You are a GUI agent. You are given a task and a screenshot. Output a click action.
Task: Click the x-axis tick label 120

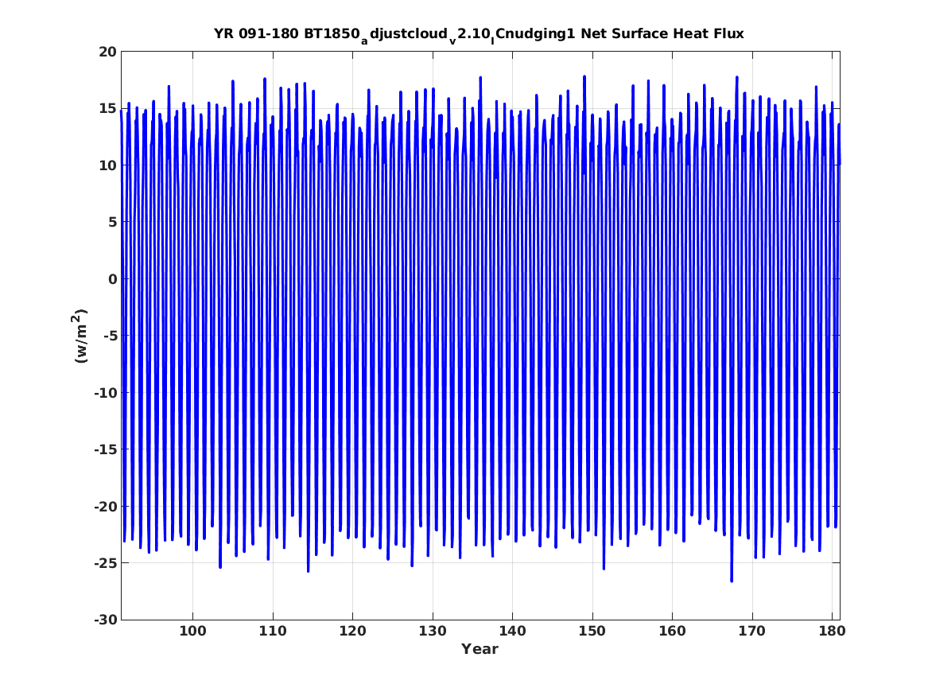[353, 632]
